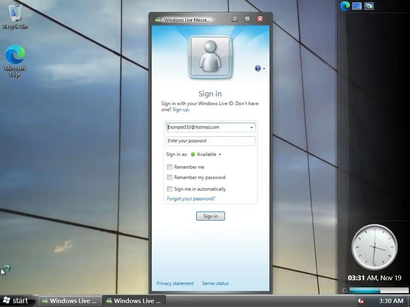Click the Sign in button

[x=211, y=216]
